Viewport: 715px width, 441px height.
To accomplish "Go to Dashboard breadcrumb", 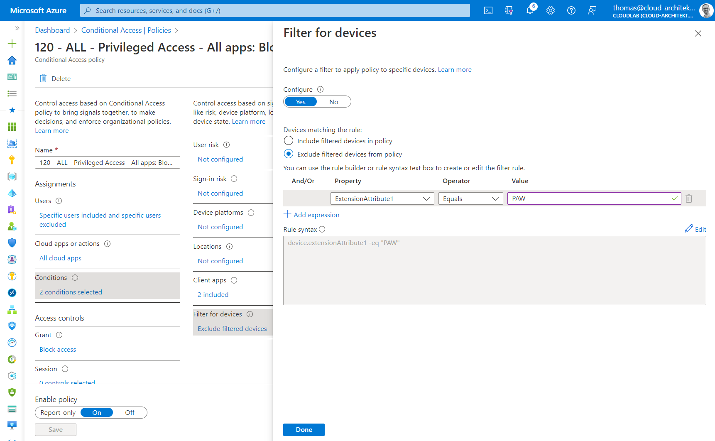I will tap(52, 30).
